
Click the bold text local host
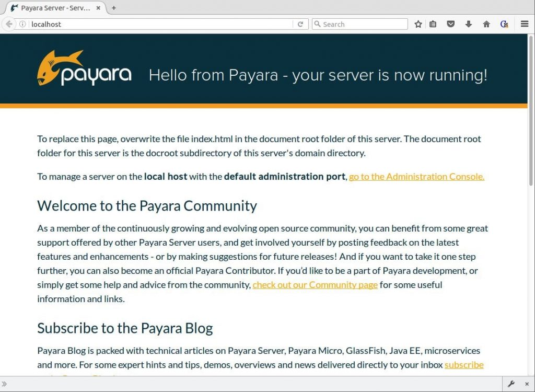pyautogui.click(x=166, y=177)
